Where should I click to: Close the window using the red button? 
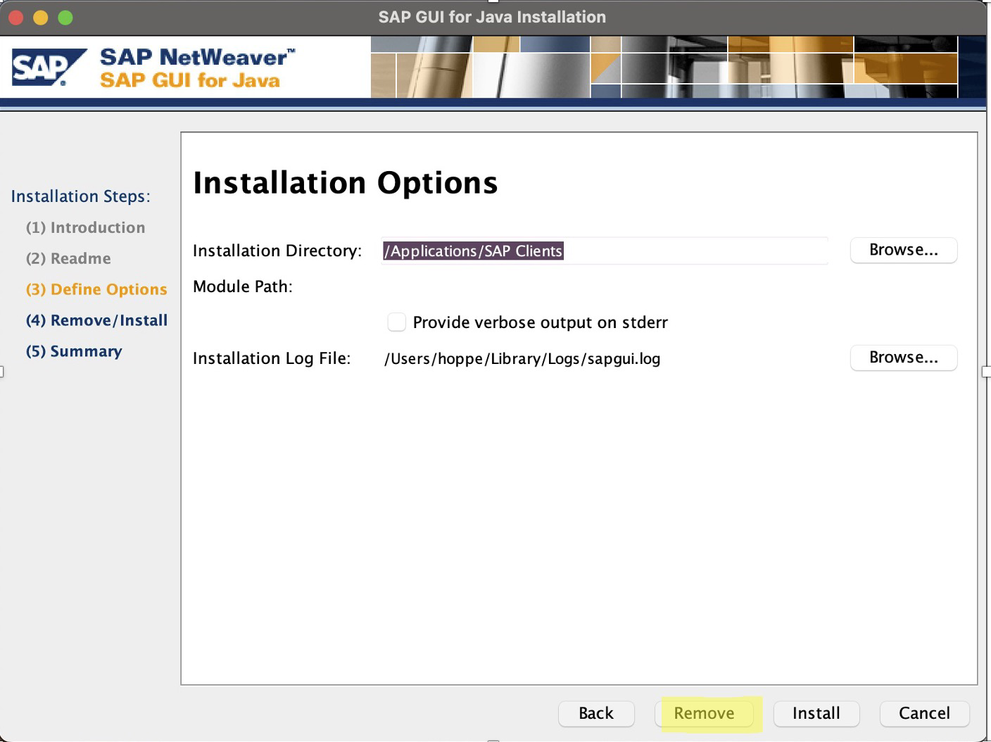pos(15,18)
